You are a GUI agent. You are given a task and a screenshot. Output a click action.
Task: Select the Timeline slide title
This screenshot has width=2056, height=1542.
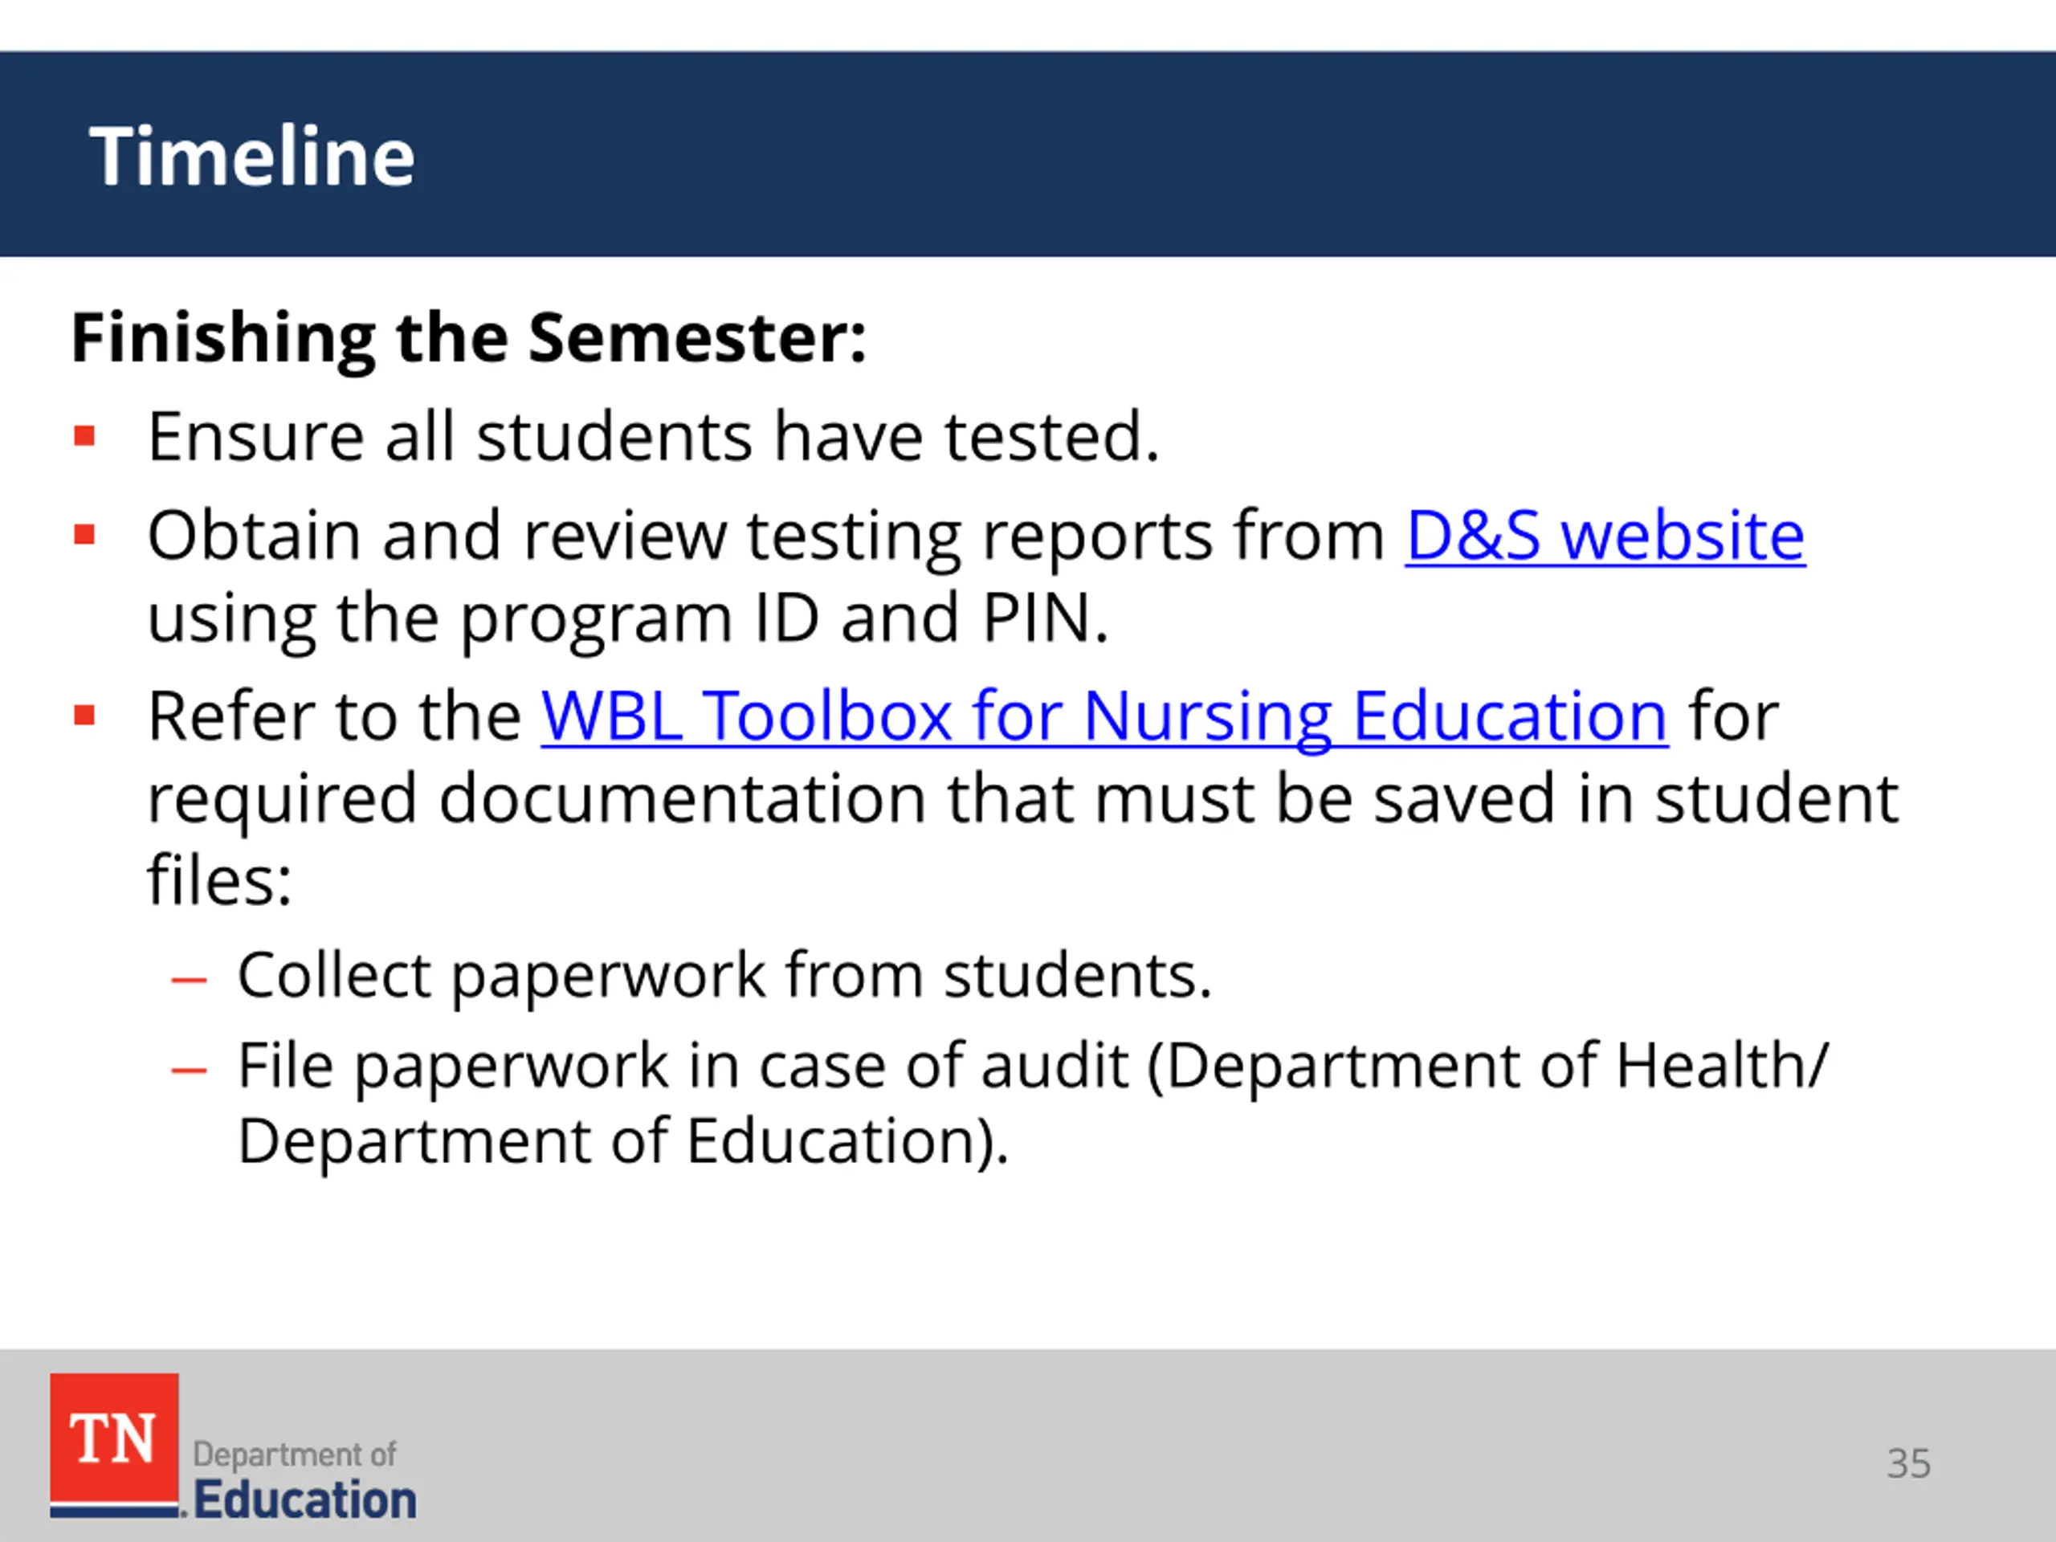252,156
